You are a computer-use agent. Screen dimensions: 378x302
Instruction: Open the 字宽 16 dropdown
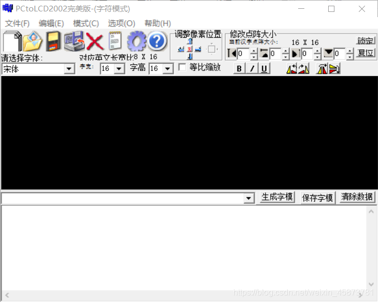coord(119,68)
